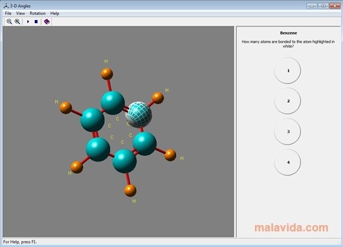Minimize the 3-D Angles window
The width and height of the screenshot is (343, 247).
(312, 6)
